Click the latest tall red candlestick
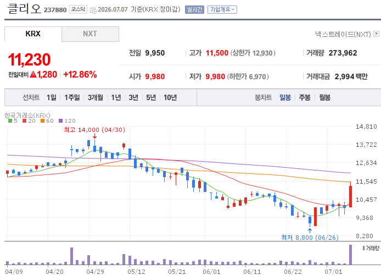This screenshot has height=275, width=381. pyautogui.click(x=351, y=196)
